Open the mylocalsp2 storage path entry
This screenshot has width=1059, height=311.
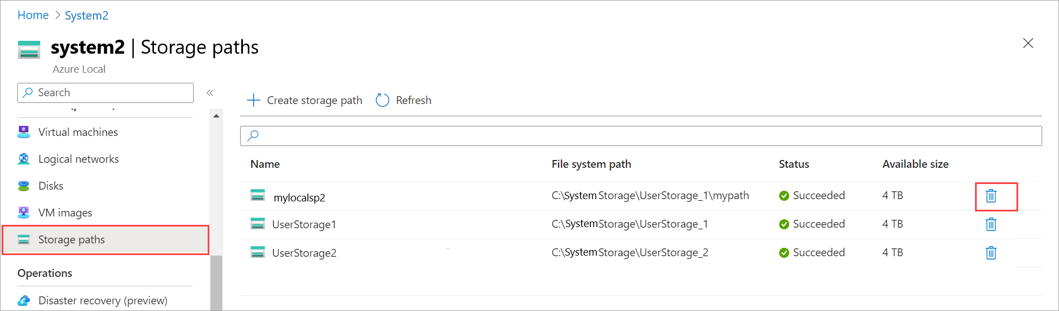point(299,197)
